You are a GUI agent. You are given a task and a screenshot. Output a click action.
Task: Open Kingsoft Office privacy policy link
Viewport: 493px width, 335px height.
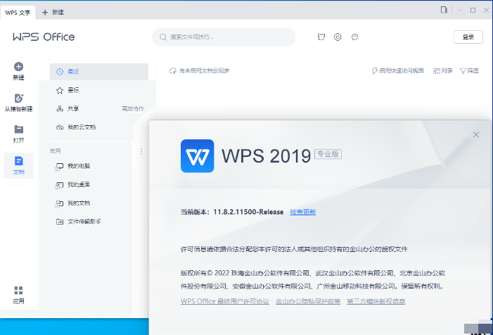click(308, 301)
